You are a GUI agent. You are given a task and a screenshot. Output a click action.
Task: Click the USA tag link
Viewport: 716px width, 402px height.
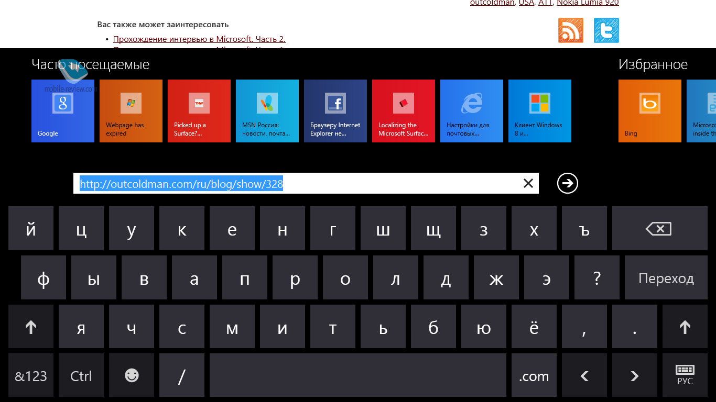(526, 3)
